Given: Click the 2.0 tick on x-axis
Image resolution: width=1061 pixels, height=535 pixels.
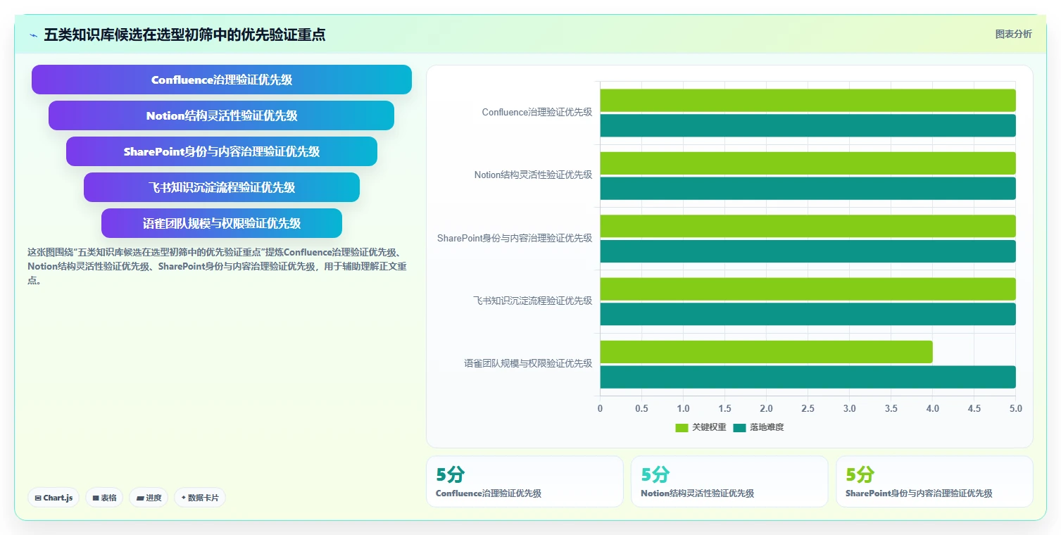Looking at the screenshot, I should coord(766,408).
